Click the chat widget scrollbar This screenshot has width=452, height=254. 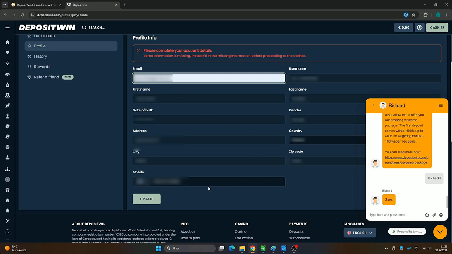tap(447, 202)
